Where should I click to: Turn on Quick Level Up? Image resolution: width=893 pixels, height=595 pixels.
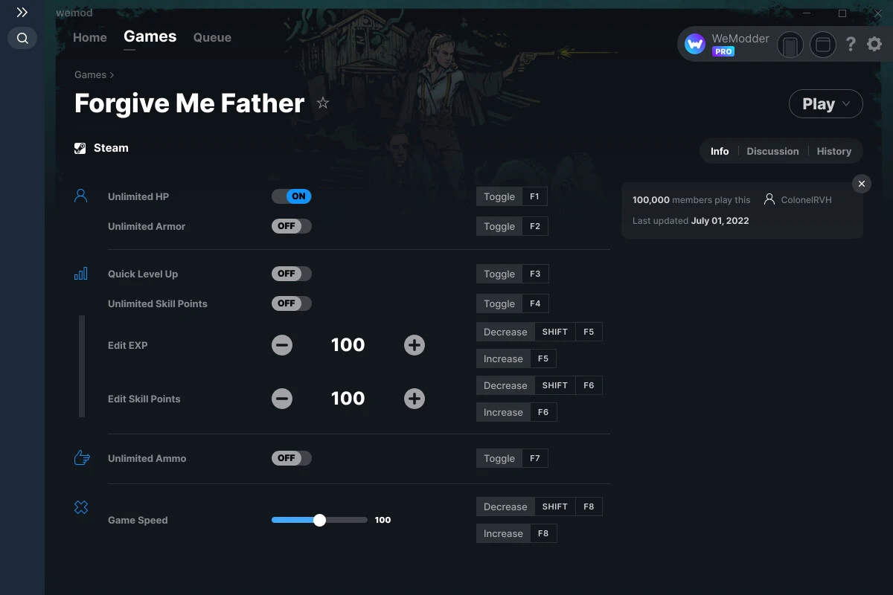point(291,273)
